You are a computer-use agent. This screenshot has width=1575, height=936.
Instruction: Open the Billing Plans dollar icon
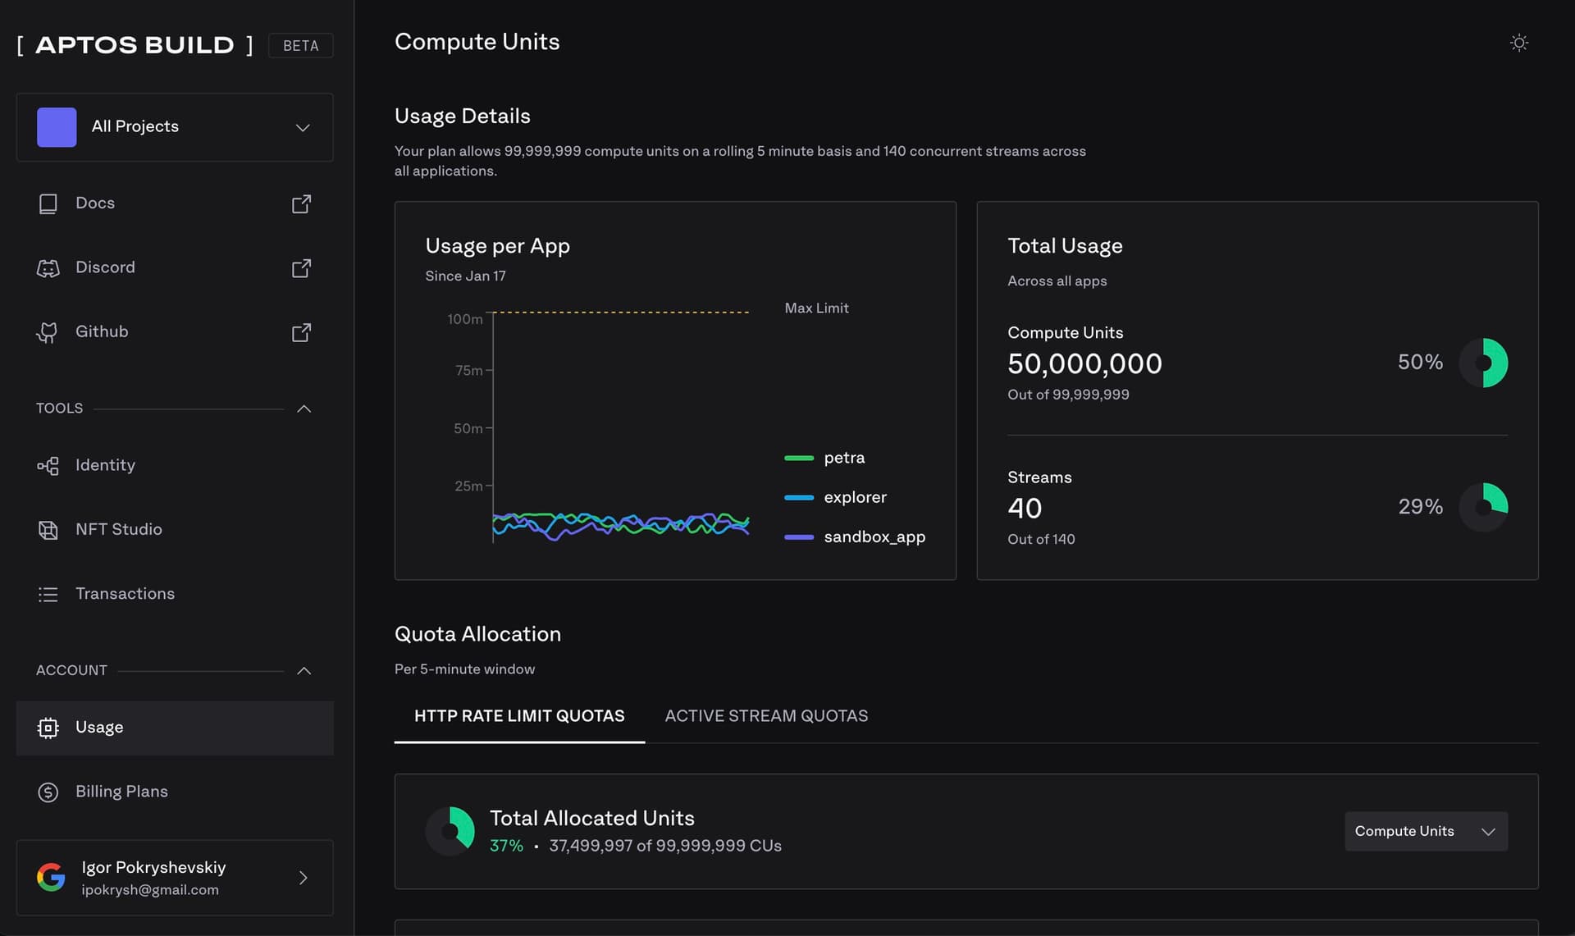(48, 792)
